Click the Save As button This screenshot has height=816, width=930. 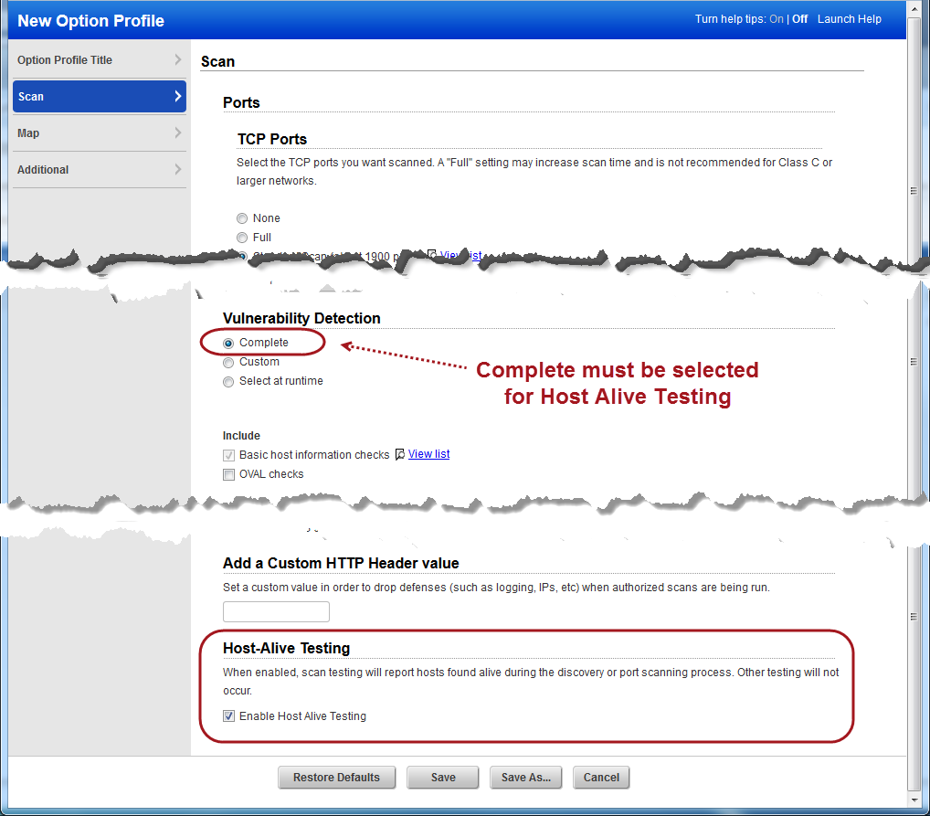pyautogui.click(x=525, y=777)
